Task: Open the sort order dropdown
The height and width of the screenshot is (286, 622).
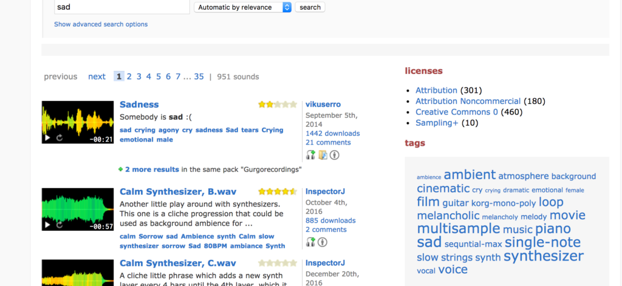Action: (x=243, y=7)
